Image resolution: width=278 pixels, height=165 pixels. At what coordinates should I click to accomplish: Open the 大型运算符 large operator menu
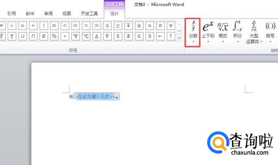click(254, 32)
